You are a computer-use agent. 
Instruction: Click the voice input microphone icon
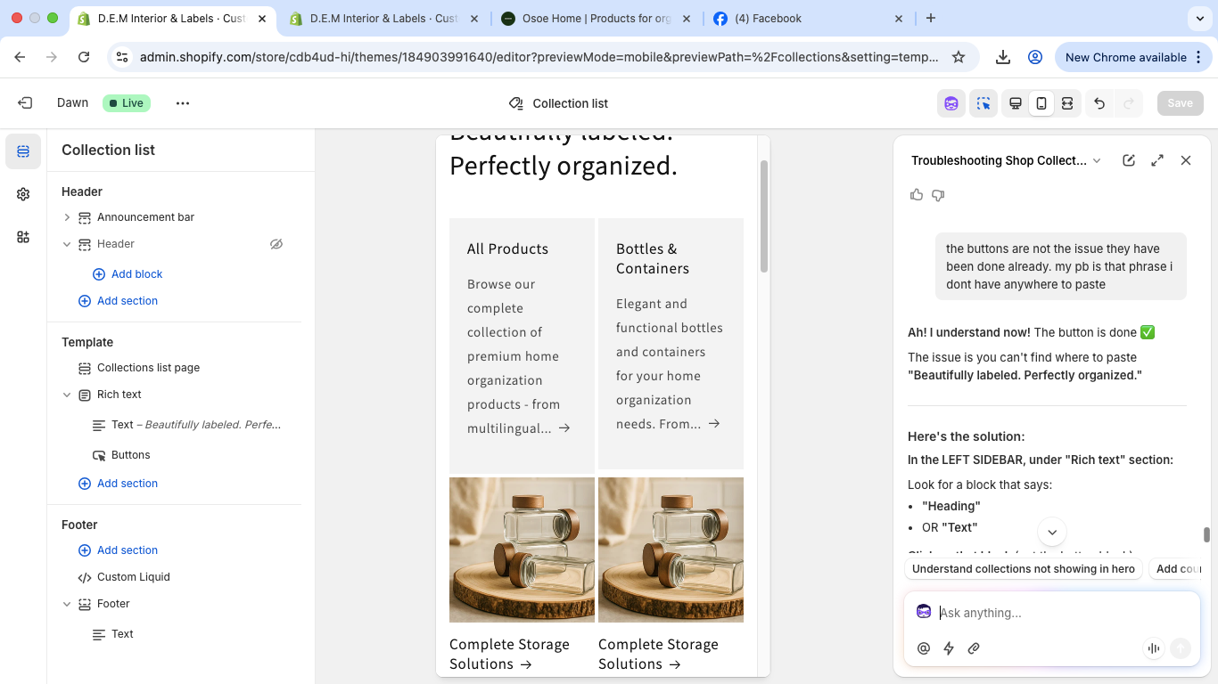(x=1154, y=648)
